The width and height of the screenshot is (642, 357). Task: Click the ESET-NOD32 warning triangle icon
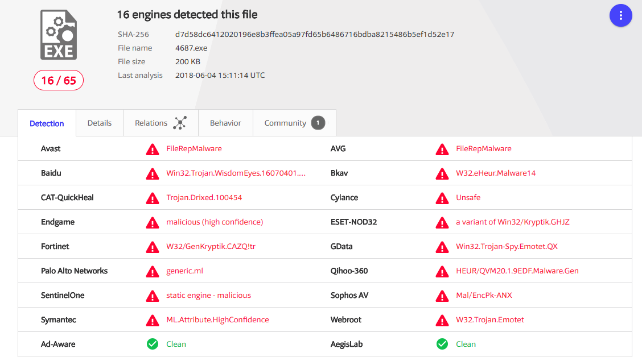(442, 223)
